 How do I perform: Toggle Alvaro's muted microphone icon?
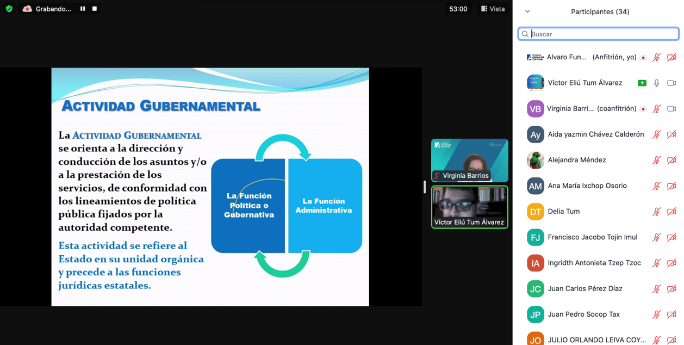pyautogui.click(x=657, y=57)
